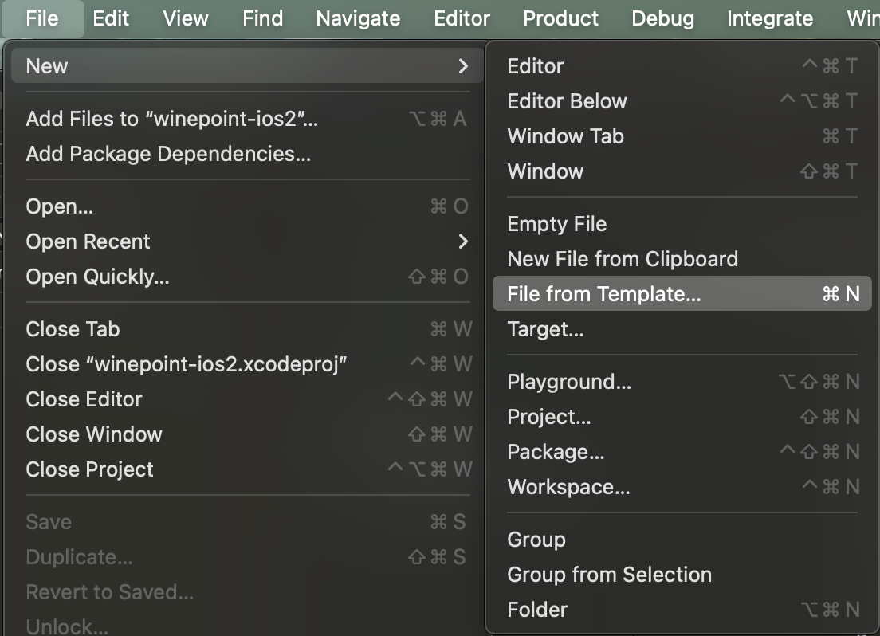The width and height of the screenshot is (880, 636).
Task: Select Open Quickly… menu item
Action: [97, 277]
